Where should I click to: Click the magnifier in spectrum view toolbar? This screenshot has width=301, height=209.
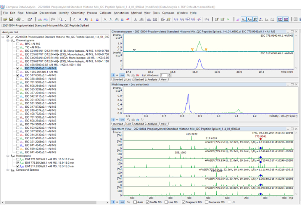[129, 202]
